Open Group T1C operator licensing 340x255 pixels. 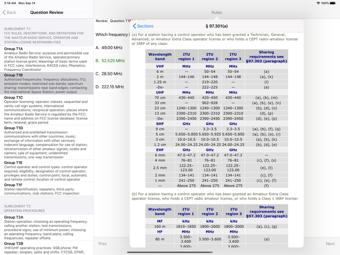47,110
